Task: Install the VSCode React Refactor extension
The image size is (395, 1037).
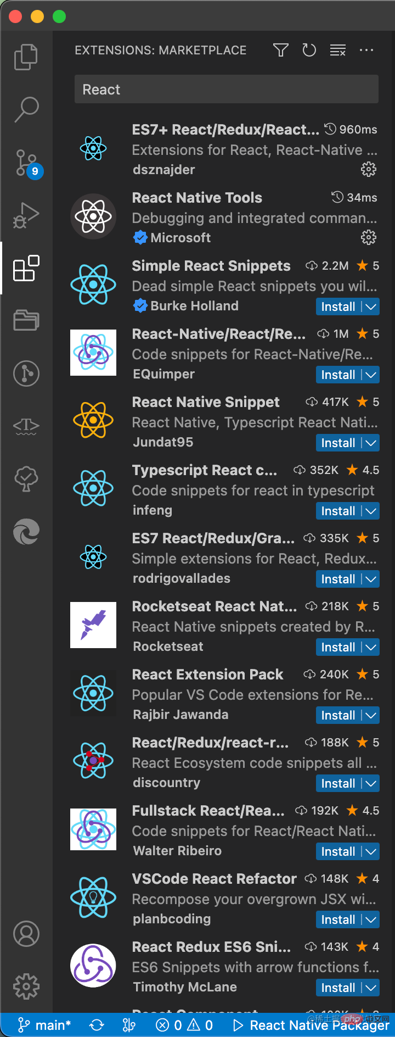Action: pos(338,919)
